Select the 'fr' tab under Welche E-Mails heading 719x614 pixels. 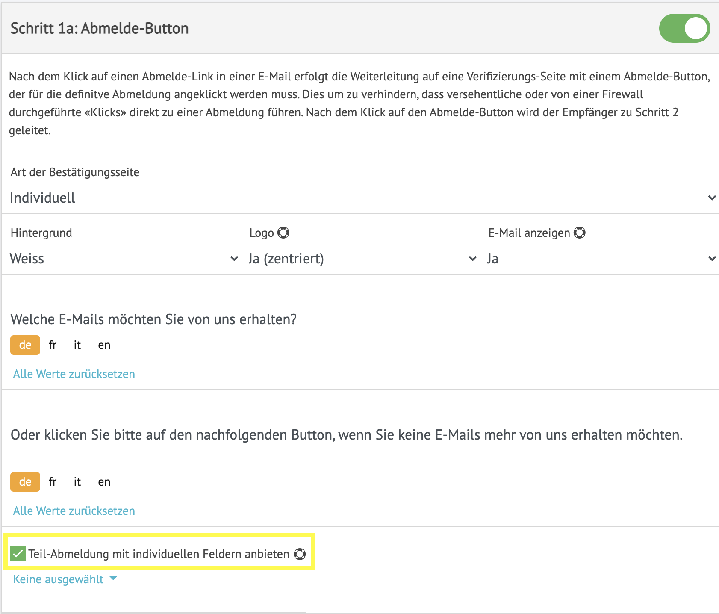pyautogui.click(x=53, y=345)
